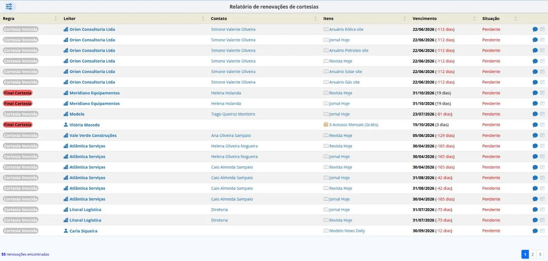The height and width of the screenshot is (261, 548).
Task: Open comment bubble in Anuário Eólica site row
Action: pos(535,29)
